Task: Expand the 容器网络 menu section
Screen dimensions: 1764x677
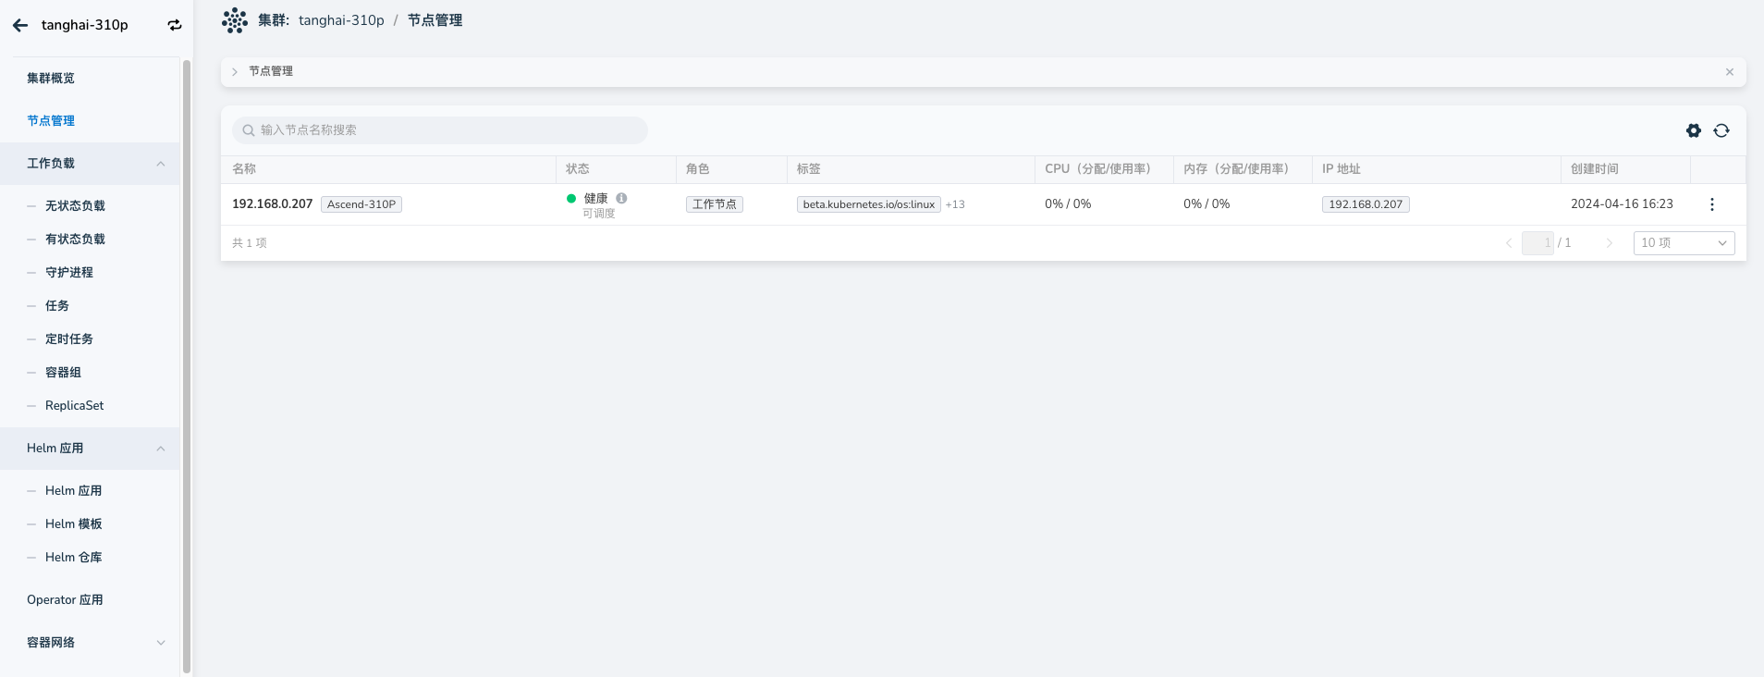Action: point(161,643)
